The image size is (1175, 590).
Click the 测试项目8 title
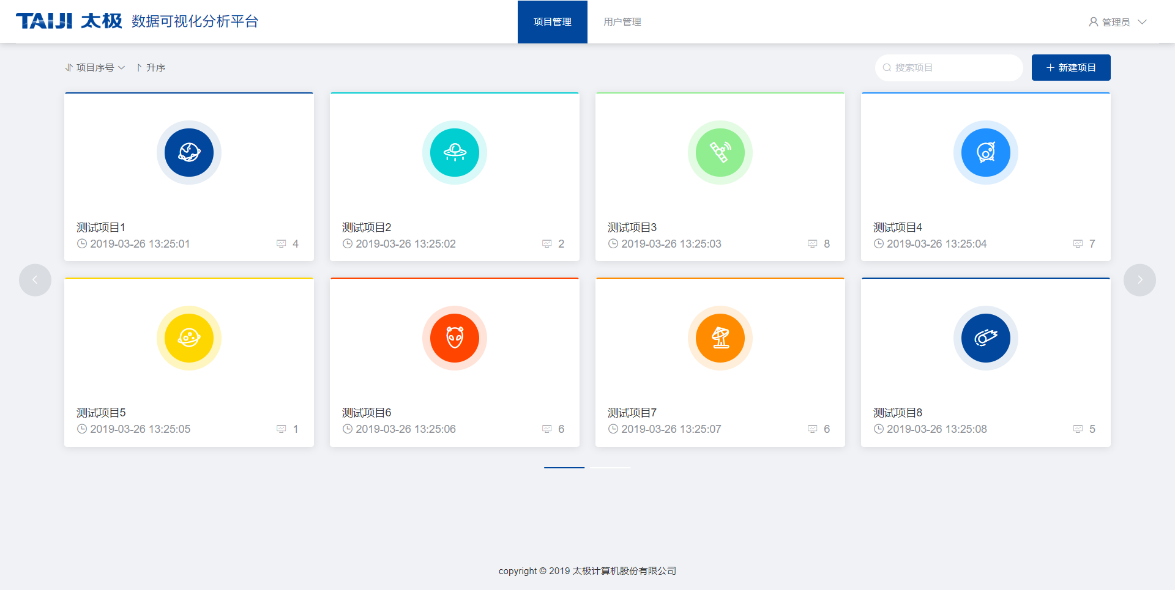point(898,413)
